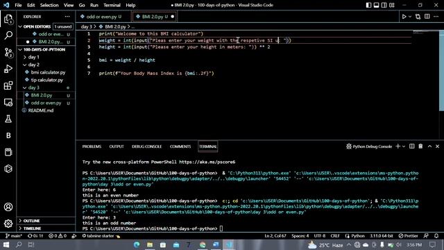
Task: Click the Prettier status item
Action: [408, 236]
